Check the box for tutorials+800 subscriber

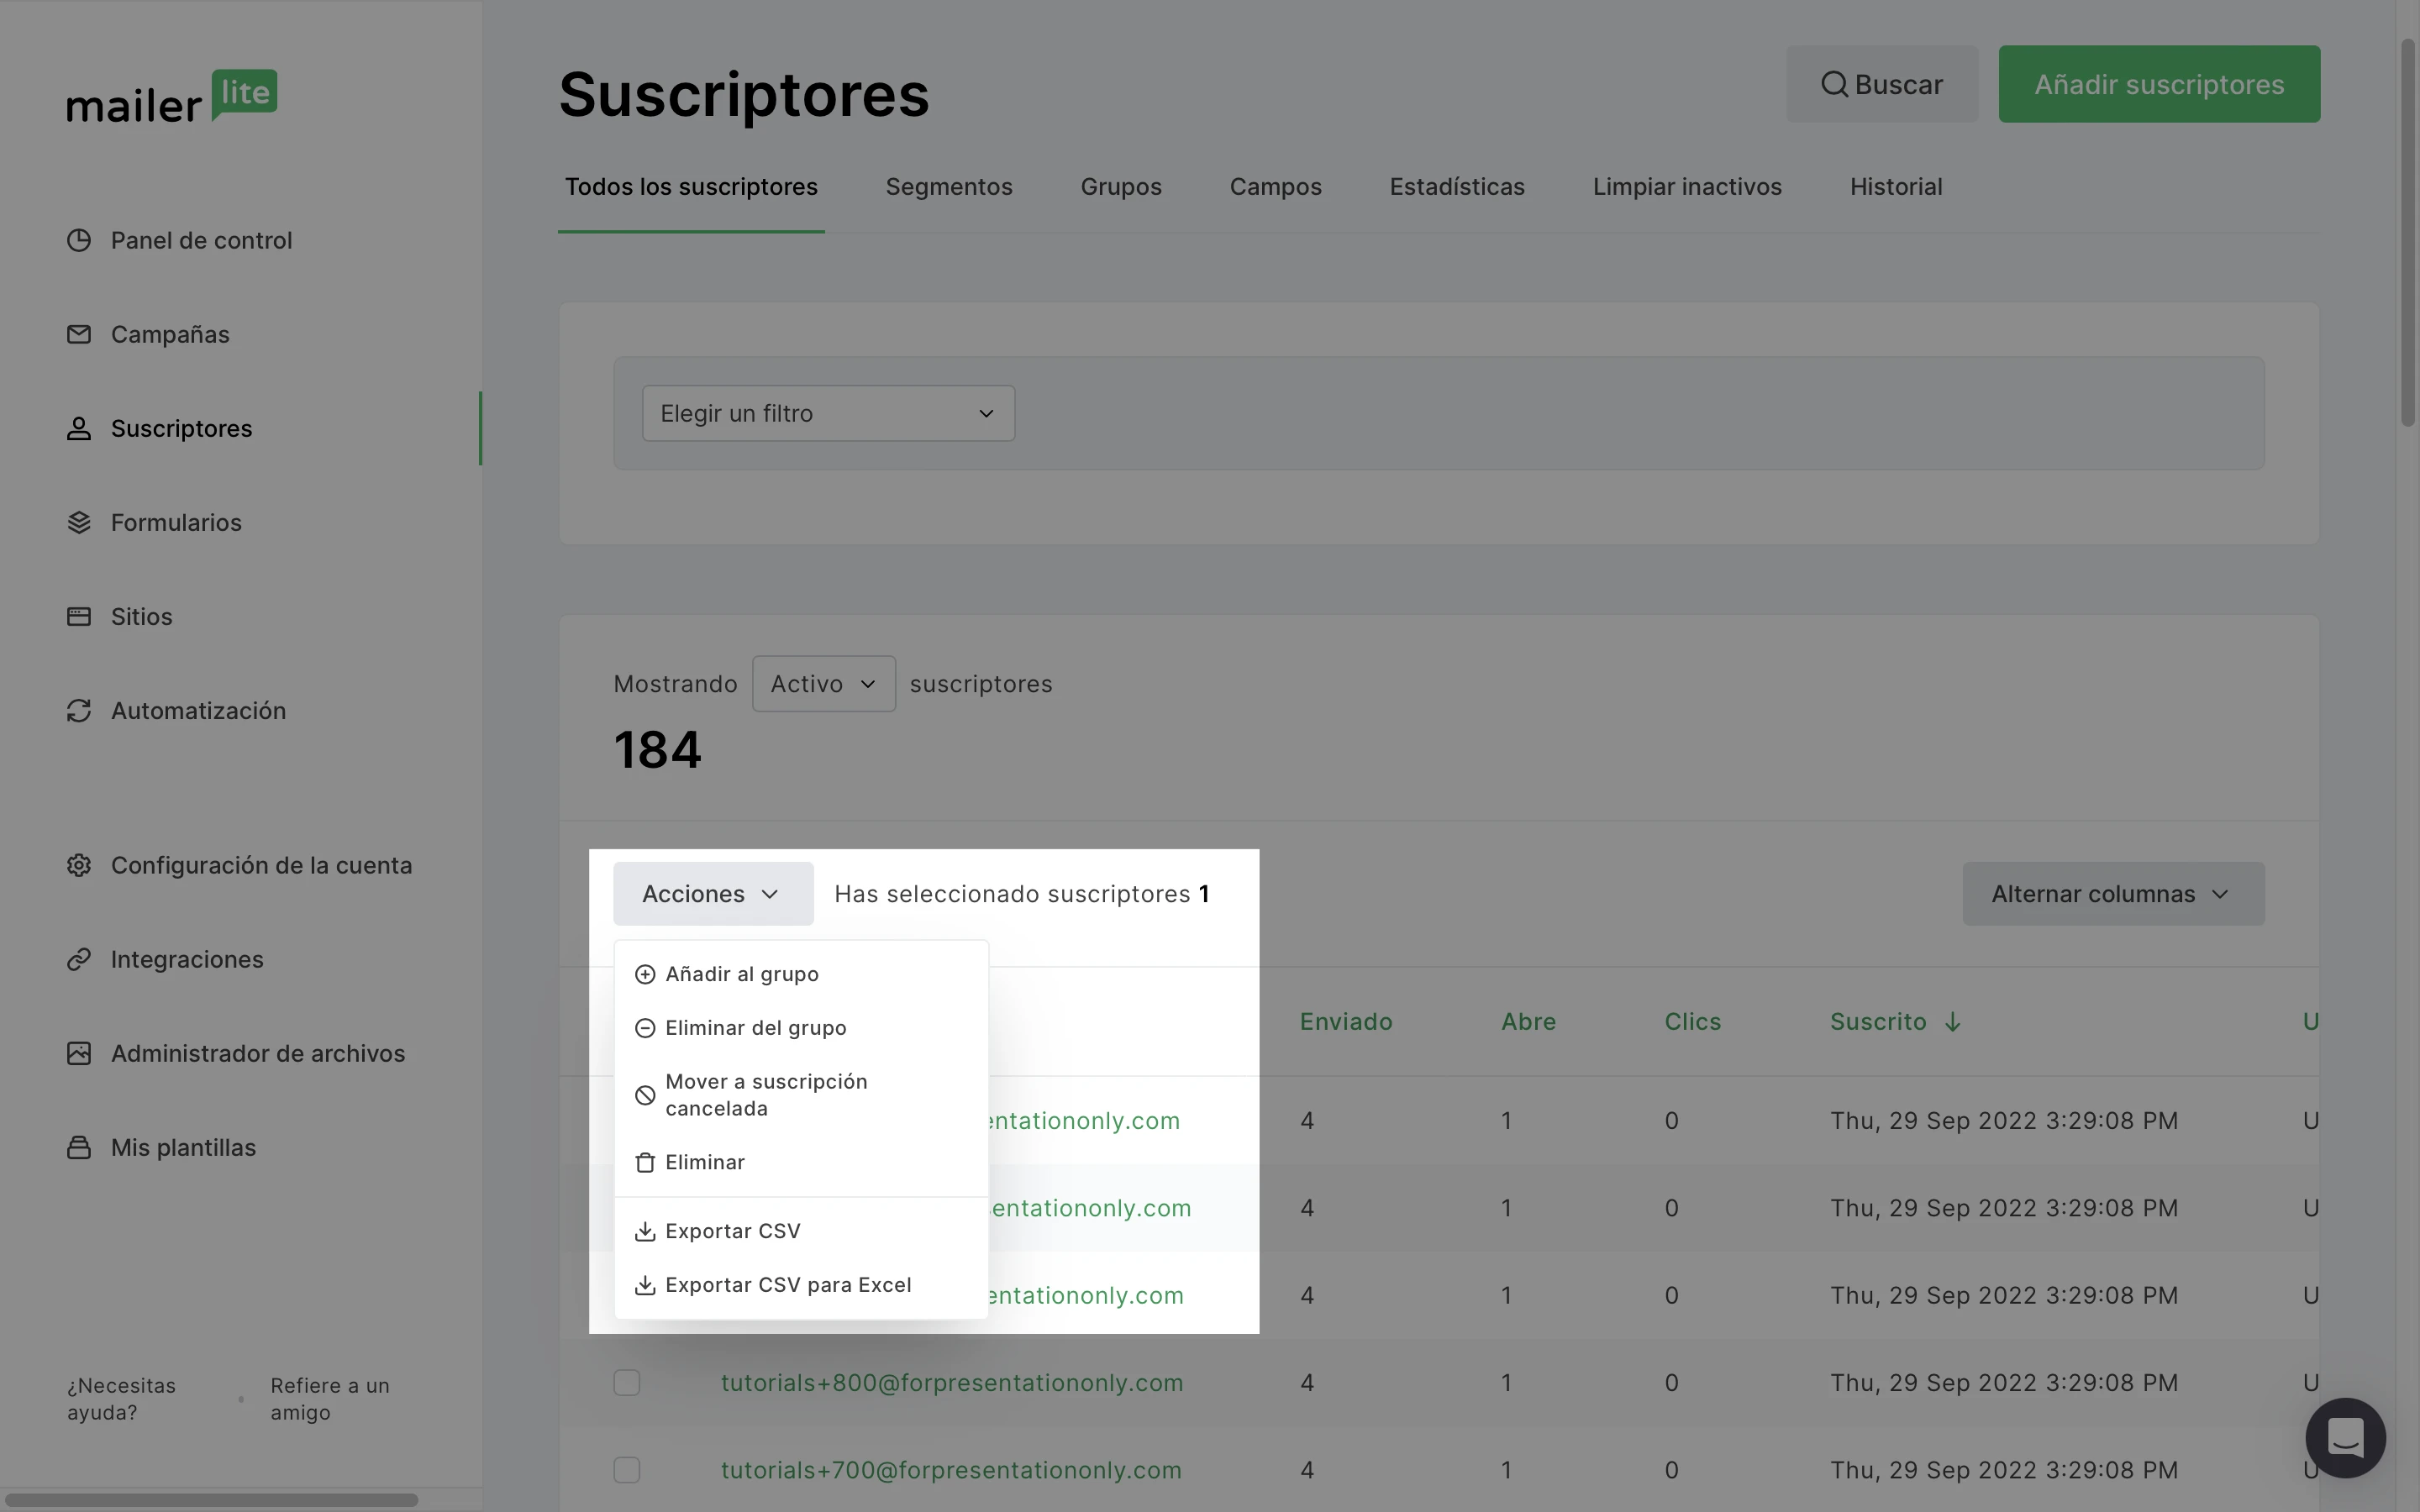coord(627,1383)
